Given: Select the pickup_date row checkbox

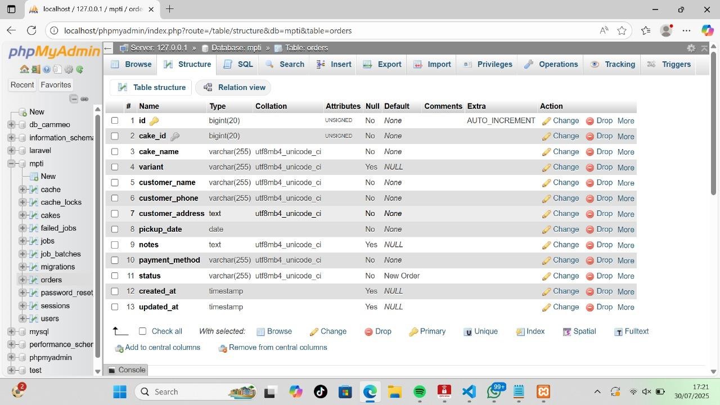Looking at the screenshot, I should point(115,229).
